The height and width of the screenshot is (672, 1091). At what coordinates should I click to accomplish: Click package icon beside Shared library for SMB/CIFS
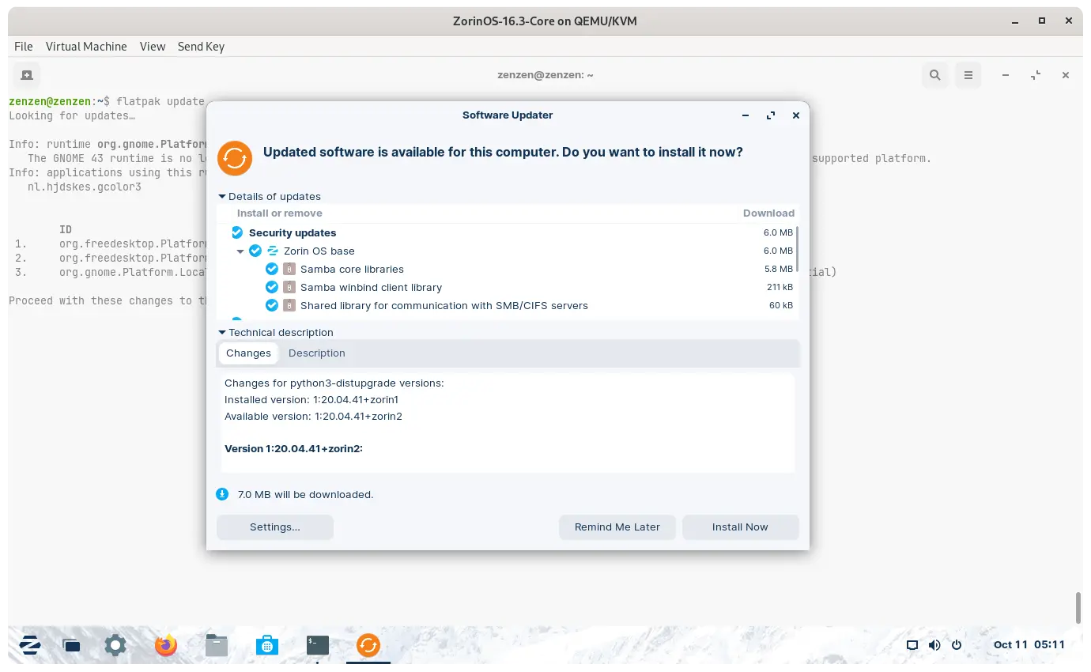tap(289, 305)
